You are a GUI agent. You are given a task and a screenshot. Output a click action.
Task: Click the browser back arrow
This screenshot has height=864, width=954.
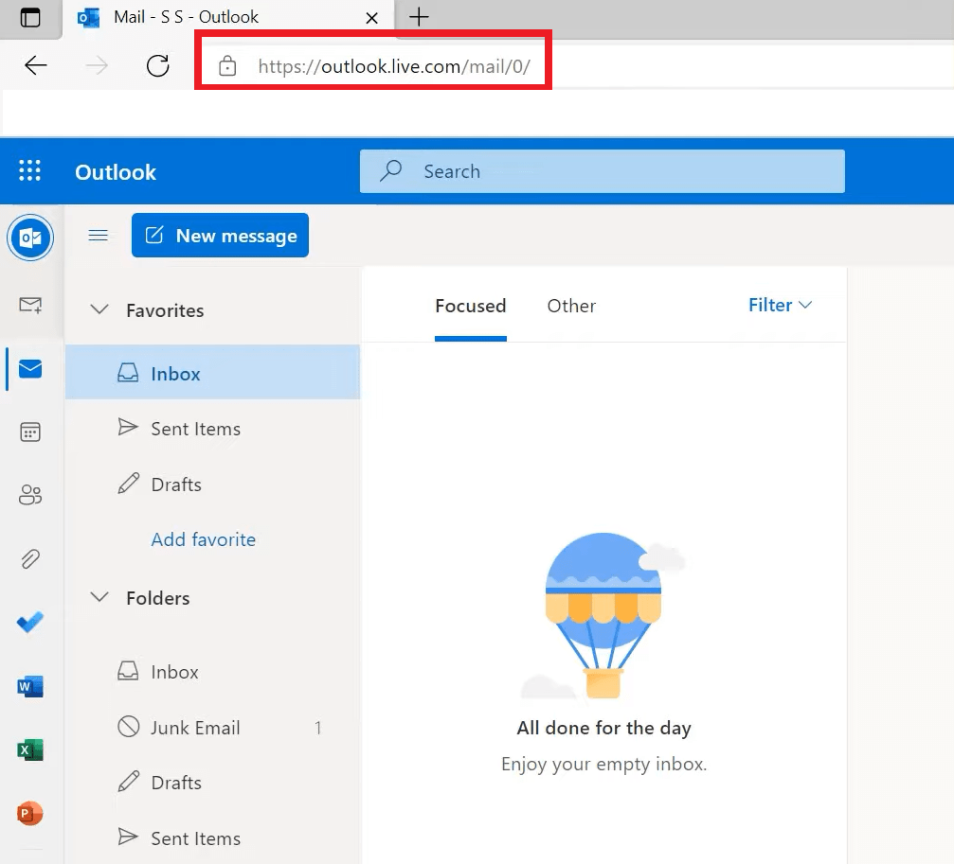click(x=35, y=65)
